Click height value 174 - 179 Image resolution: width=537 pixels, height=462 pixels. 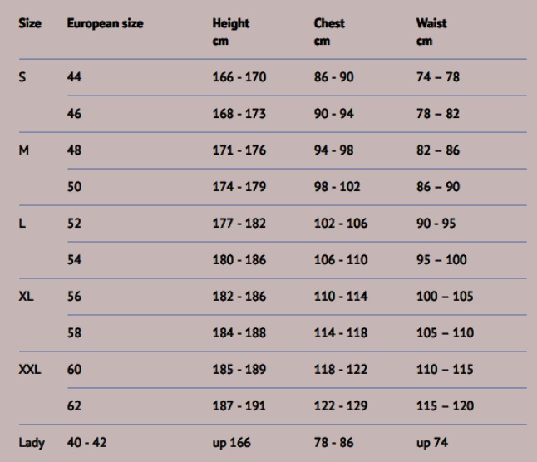tap(239, 187)
